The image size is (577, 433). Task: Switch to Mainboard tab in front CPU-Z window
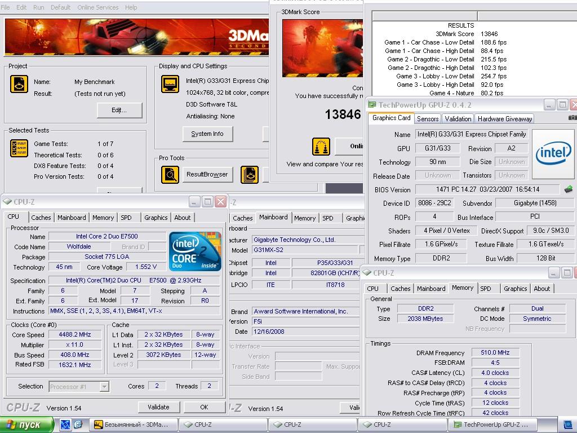pyautogui.click(x=72, y=218)
